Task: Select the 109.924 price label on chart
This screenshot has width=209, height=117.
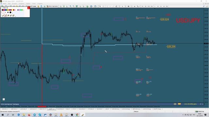Action: 165,19
